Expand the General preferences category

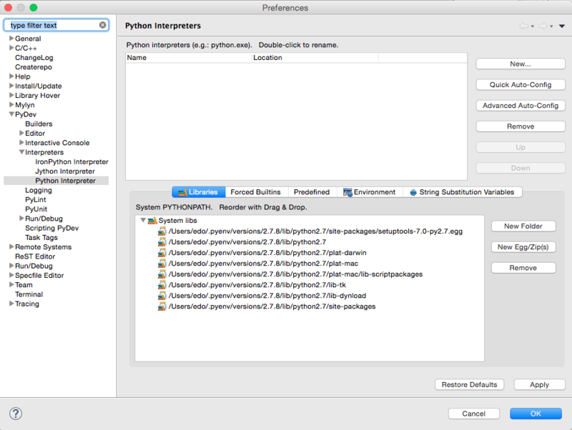point(11,39)
